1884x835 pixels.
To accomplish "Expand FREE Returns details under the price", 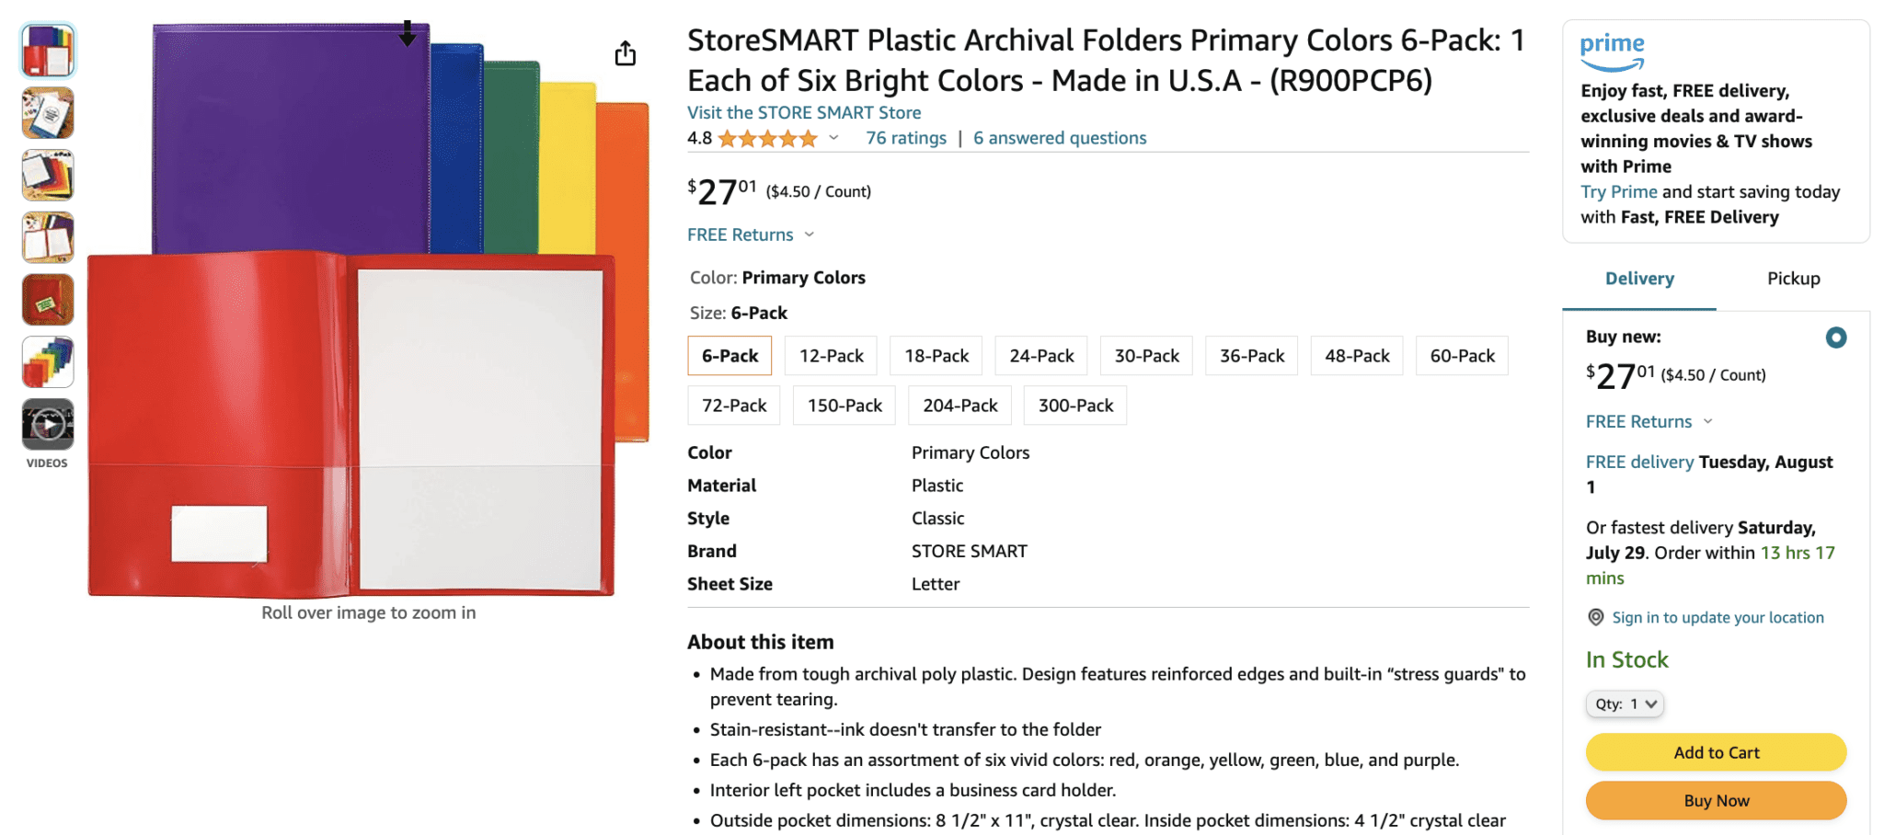I will 741,234.
